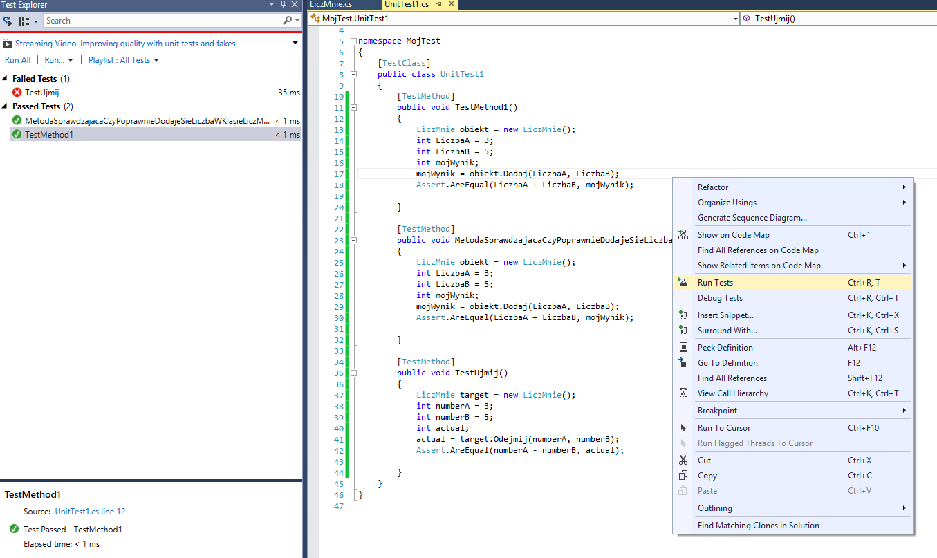The width and height of the screenshot is (937, 558).
Task: Open the streaming video unit tests and fakes link
Action: click(x=125, y=44)
